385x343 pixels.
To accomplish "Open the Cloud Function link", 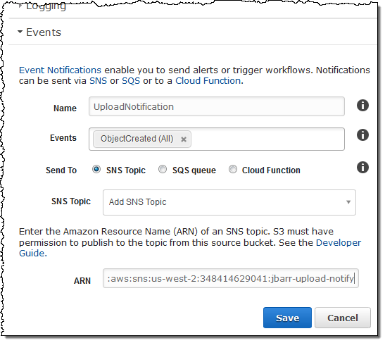I will pos(208,80).
